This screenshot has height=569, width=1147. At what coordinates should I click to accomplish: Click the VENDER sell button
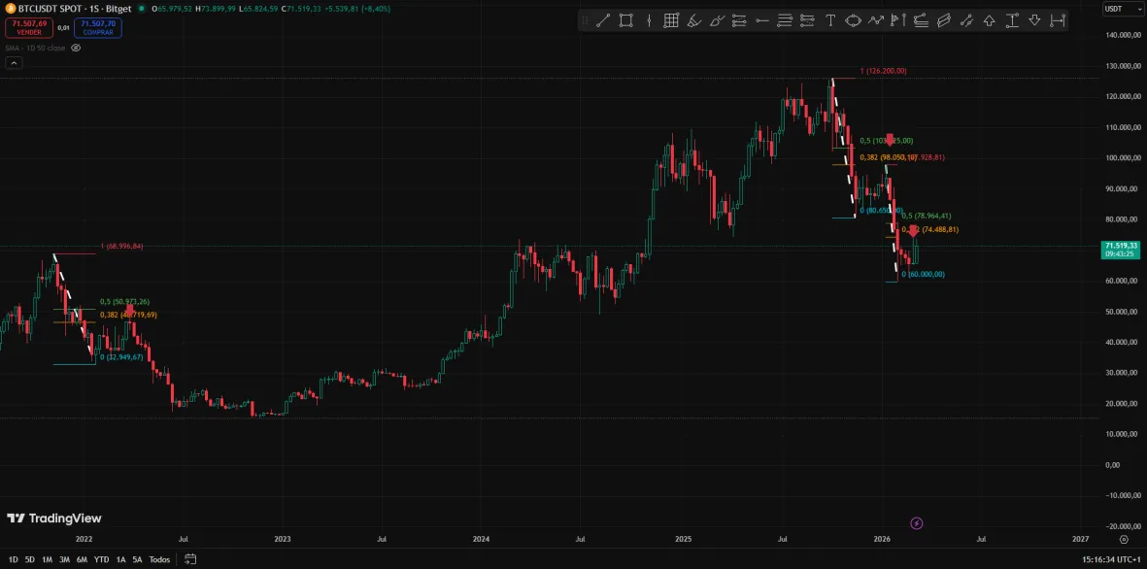pyautogui.click(x=28, y=28)
